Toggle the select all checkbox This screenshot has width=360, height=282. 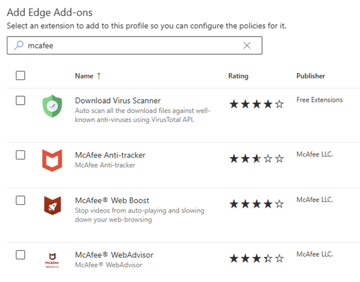tap(21, 75)
